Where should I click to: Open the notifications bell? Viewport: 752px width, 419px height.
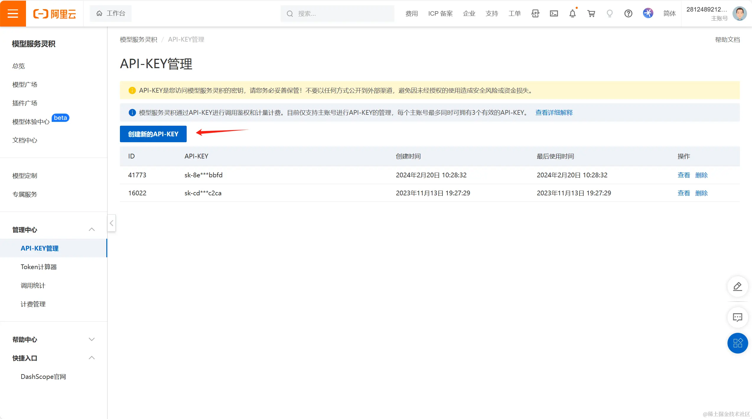(x=572, y=13)
